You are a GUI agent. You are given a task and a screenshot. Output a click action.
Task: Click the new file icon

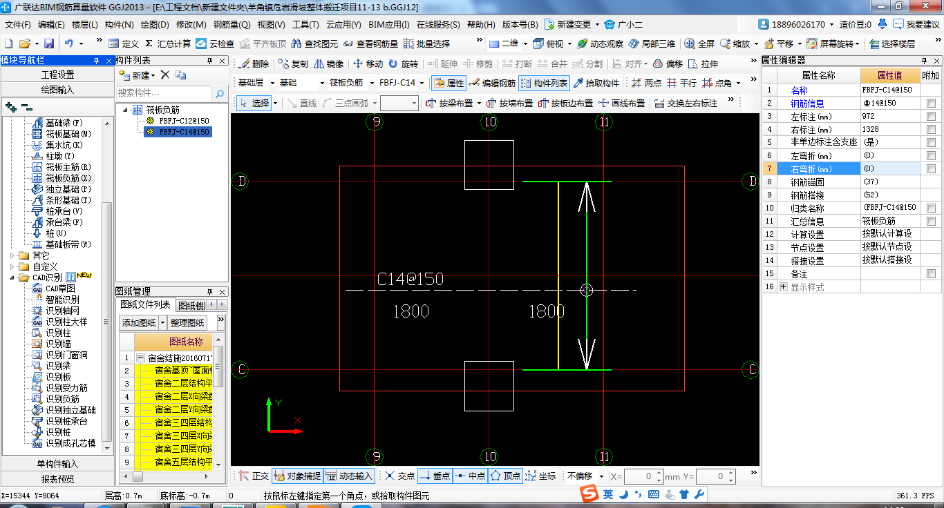click(8, 43)
